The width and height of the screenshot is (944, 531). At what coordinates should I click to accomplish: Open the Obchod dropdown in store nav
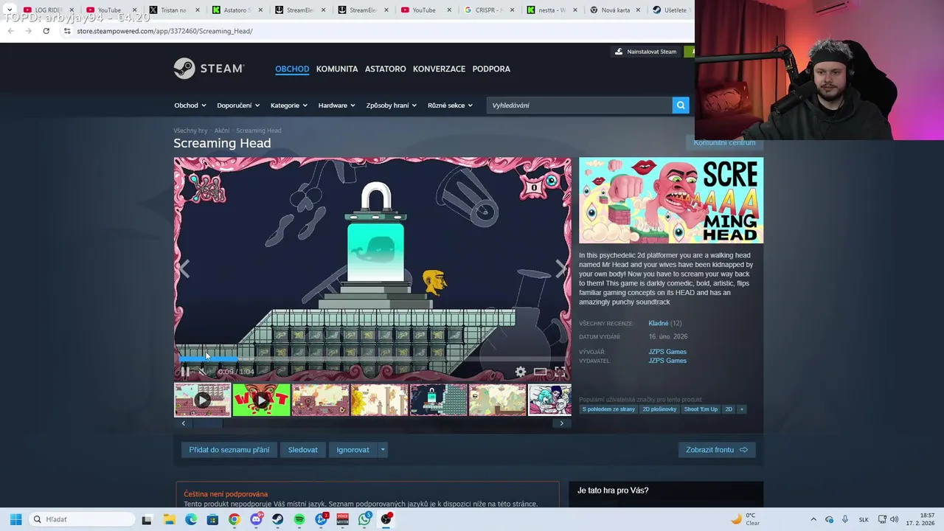click(190, 105)
